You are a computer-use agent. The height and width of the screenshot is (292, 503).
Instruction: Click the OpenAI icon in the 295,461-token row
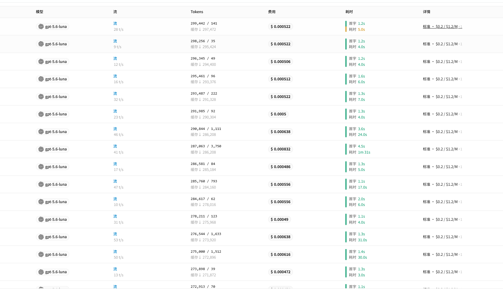pyautogui.click(x=41, y=79)
